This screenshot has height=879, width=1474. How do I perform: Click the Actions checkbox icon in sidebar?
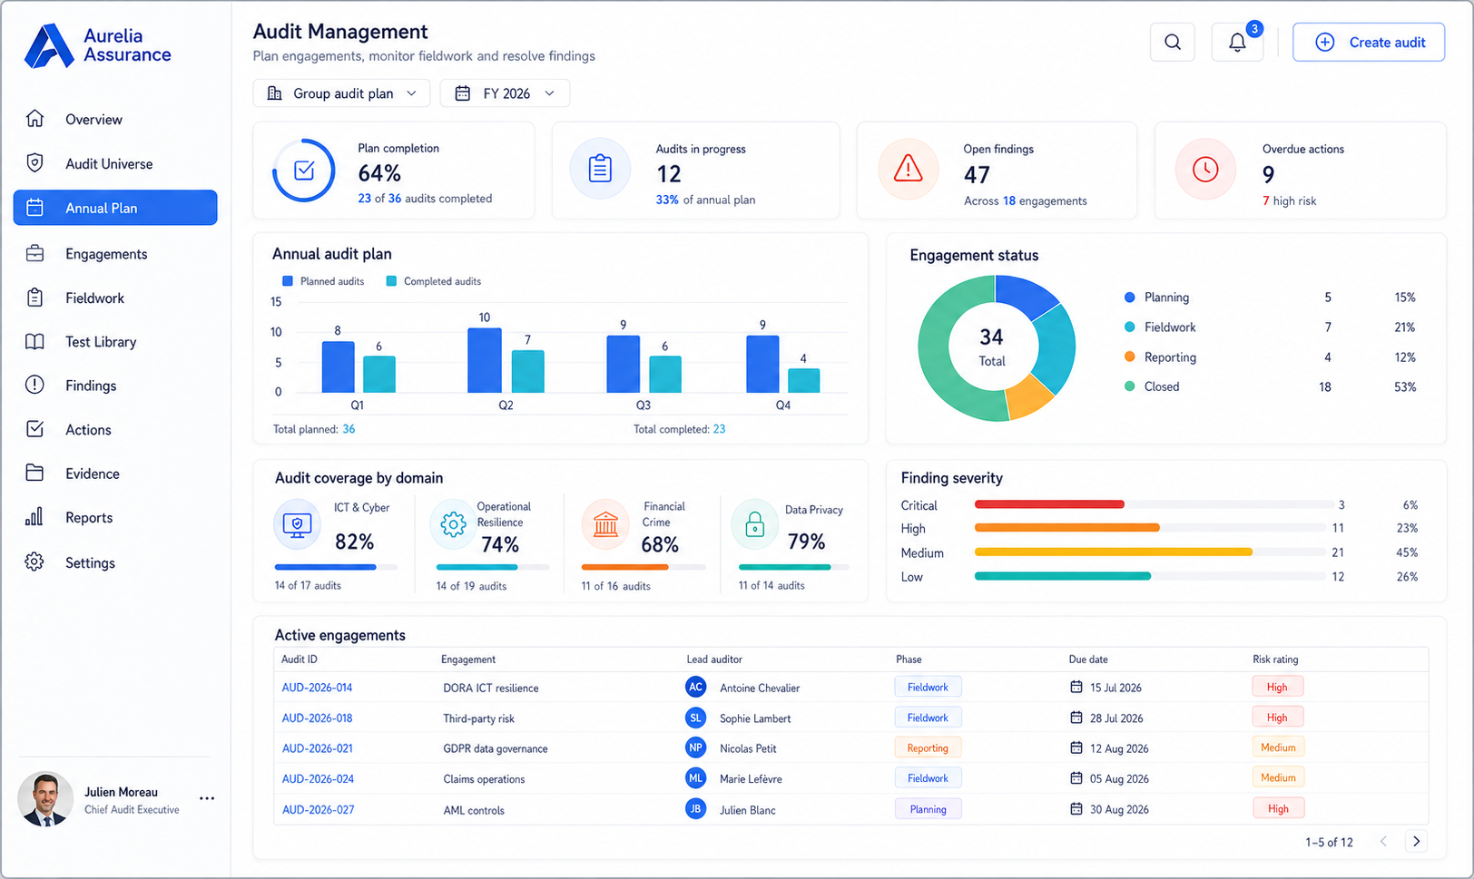click(34, 429)
